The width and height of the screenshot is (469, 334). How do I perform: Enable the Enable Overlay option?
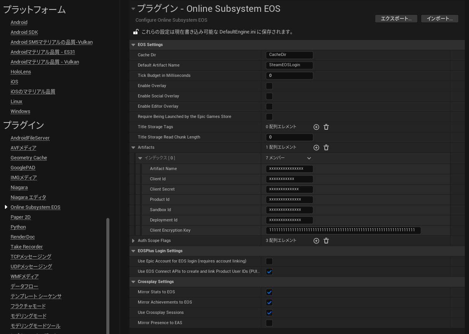coord(269,86)
